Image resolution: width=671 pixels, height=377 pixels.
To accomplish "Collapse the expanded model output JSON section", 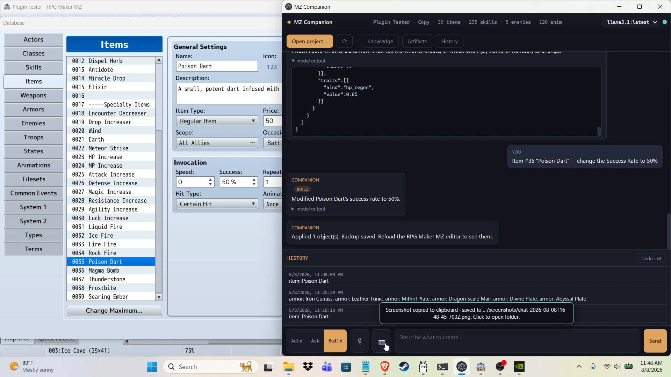I will click(x=309, y=61).
